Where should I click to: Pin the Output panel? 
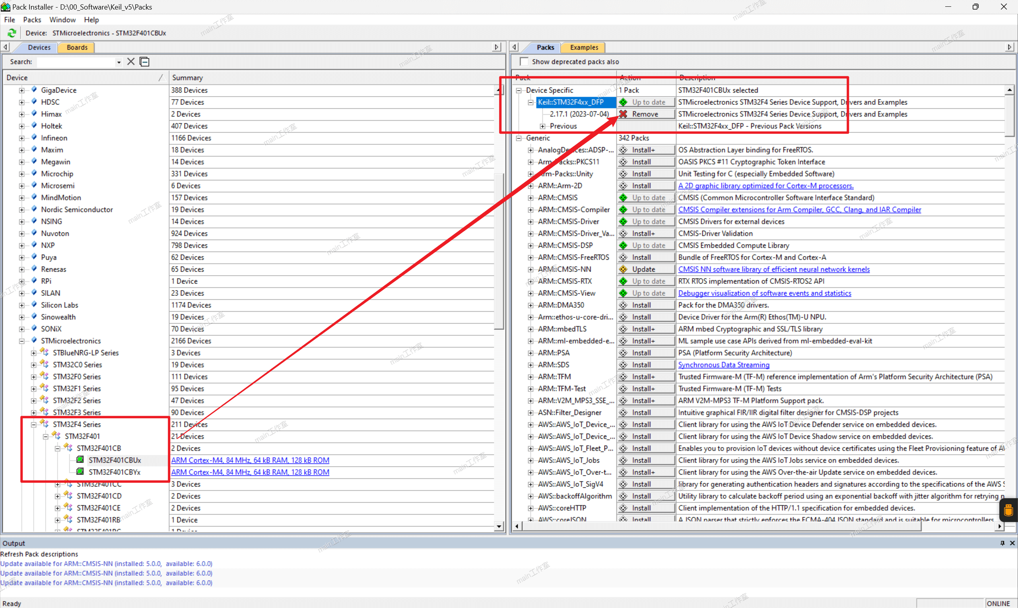[1002, 543]
